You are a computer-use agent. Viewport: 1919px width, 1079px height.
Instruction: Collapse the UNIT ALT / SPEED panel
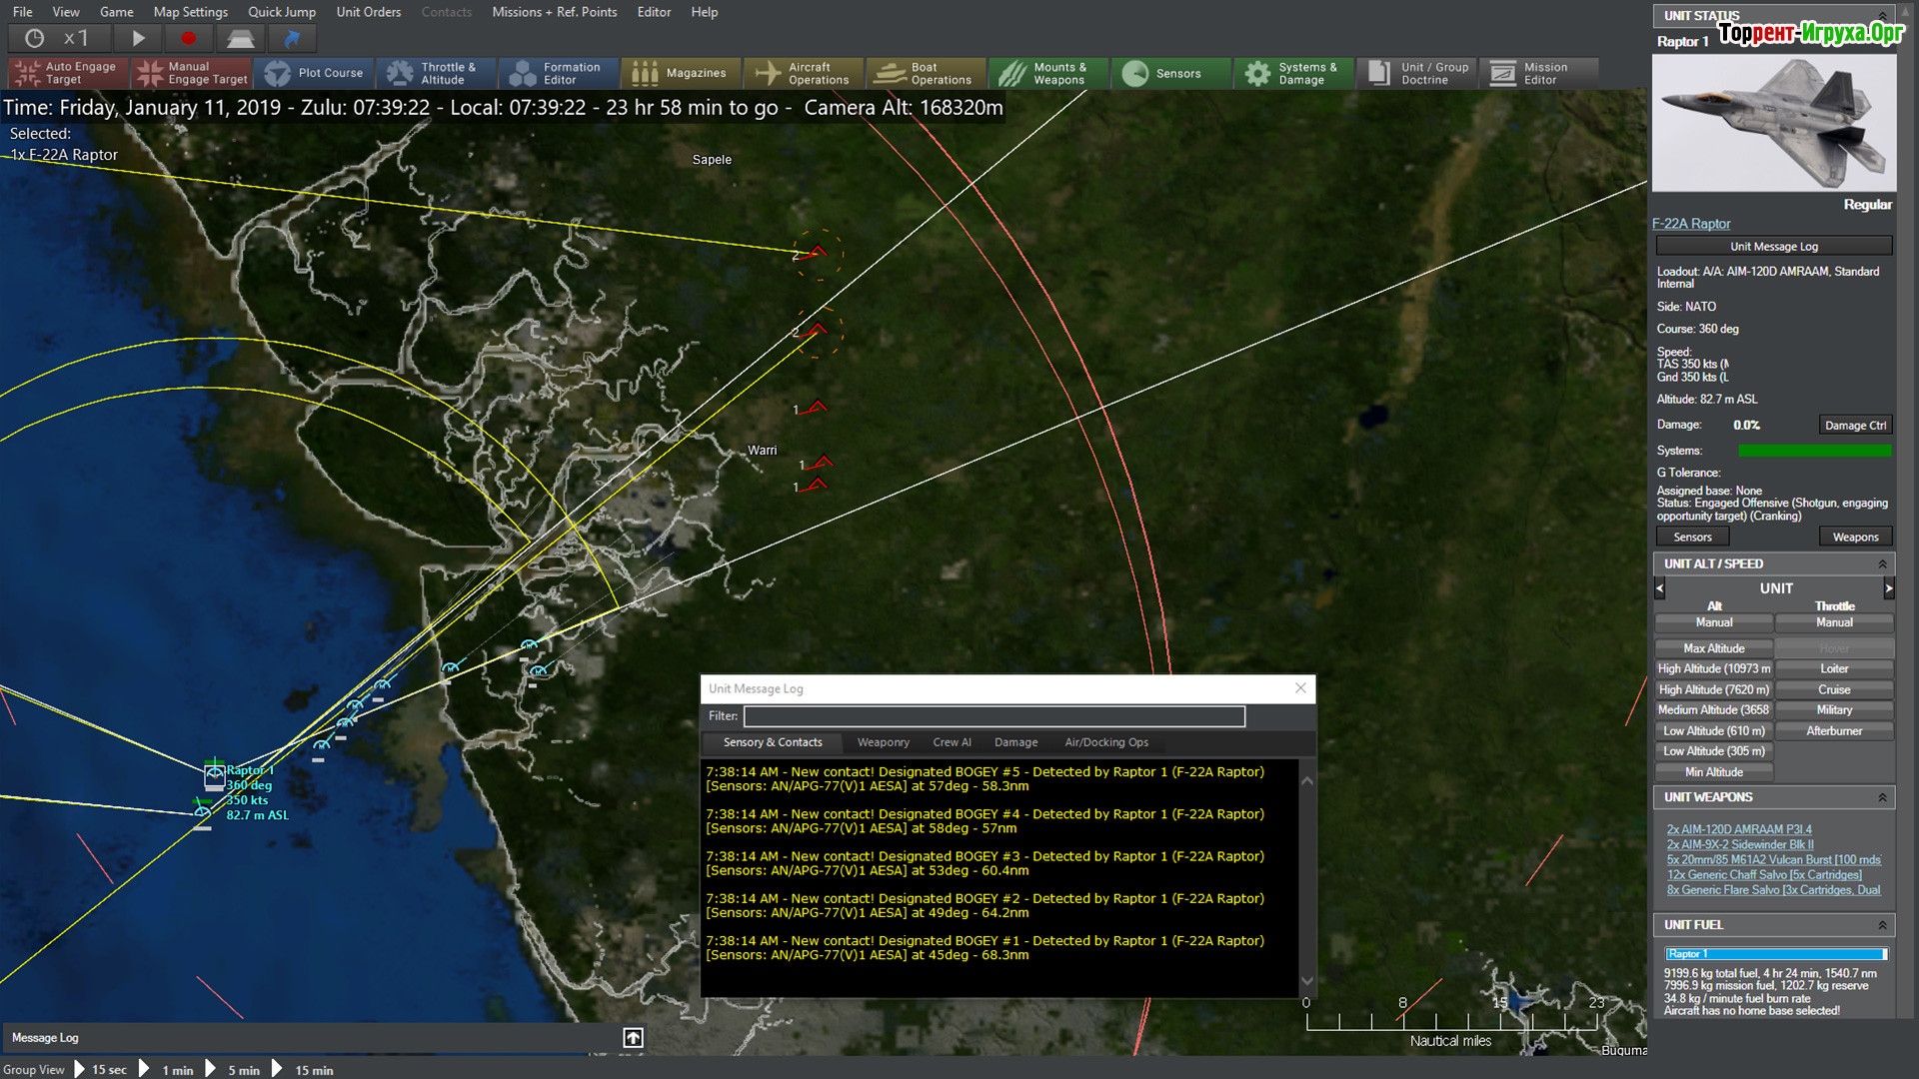point(1882,564)
